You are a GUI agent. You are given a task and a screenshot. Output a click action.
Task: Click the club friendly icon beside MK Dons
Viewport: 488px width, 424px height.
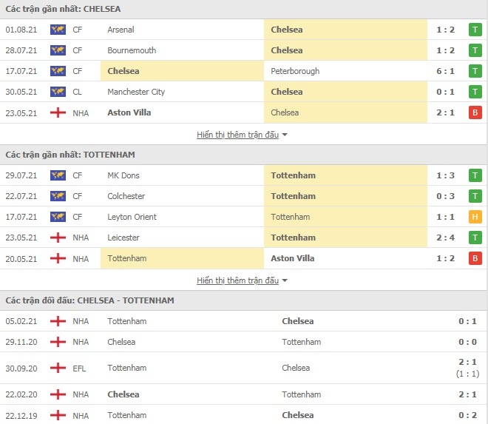pos(58,175)
